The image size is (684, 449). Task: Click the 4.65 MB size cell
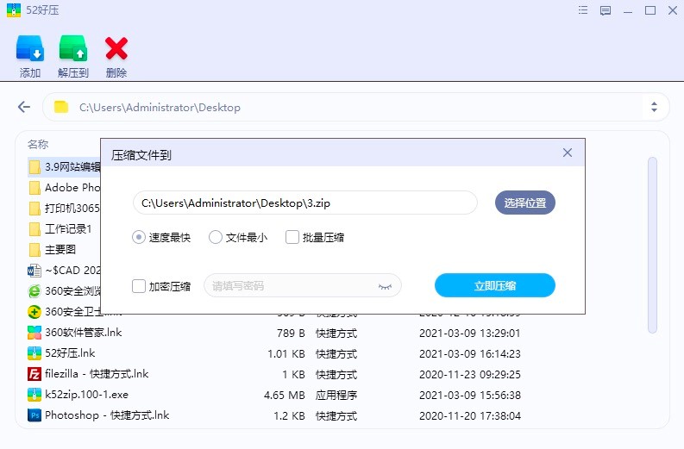(285, 396)
